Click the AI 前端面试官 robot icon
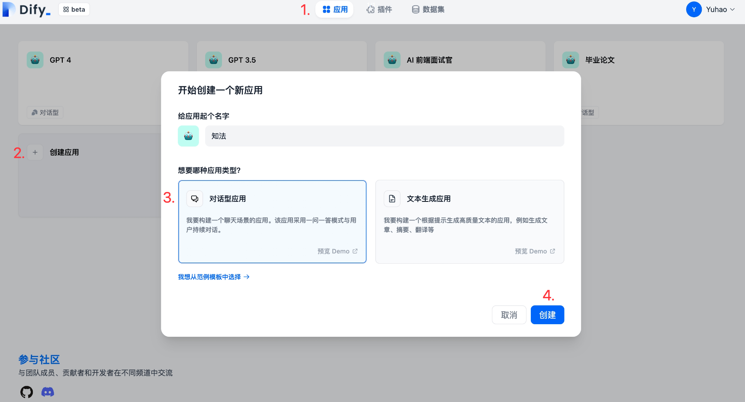 (x=392, y=60)
